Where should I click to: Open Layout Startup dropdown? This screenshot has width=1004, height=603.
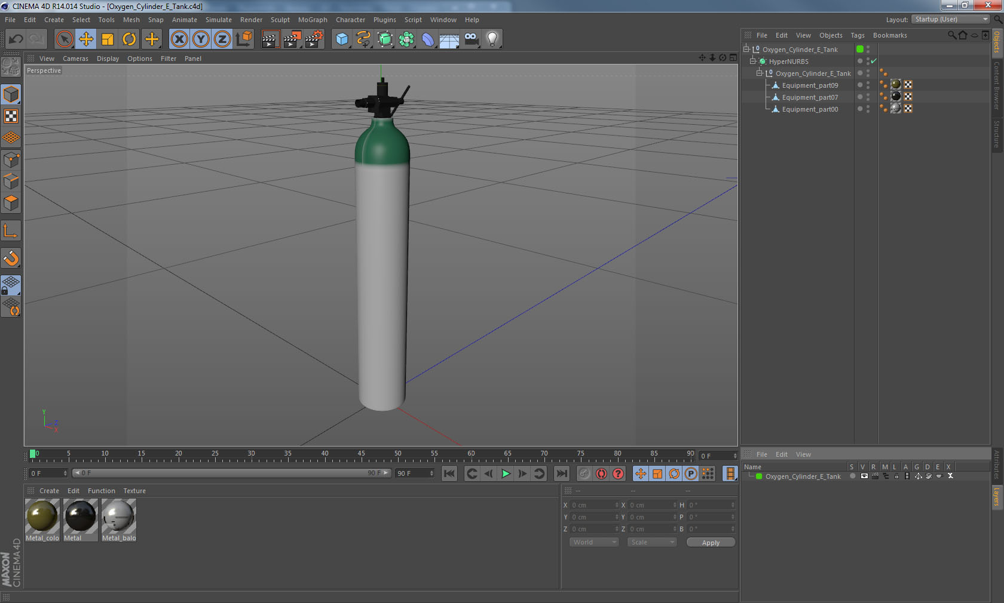pyautogui.click(x=951, y=19)
